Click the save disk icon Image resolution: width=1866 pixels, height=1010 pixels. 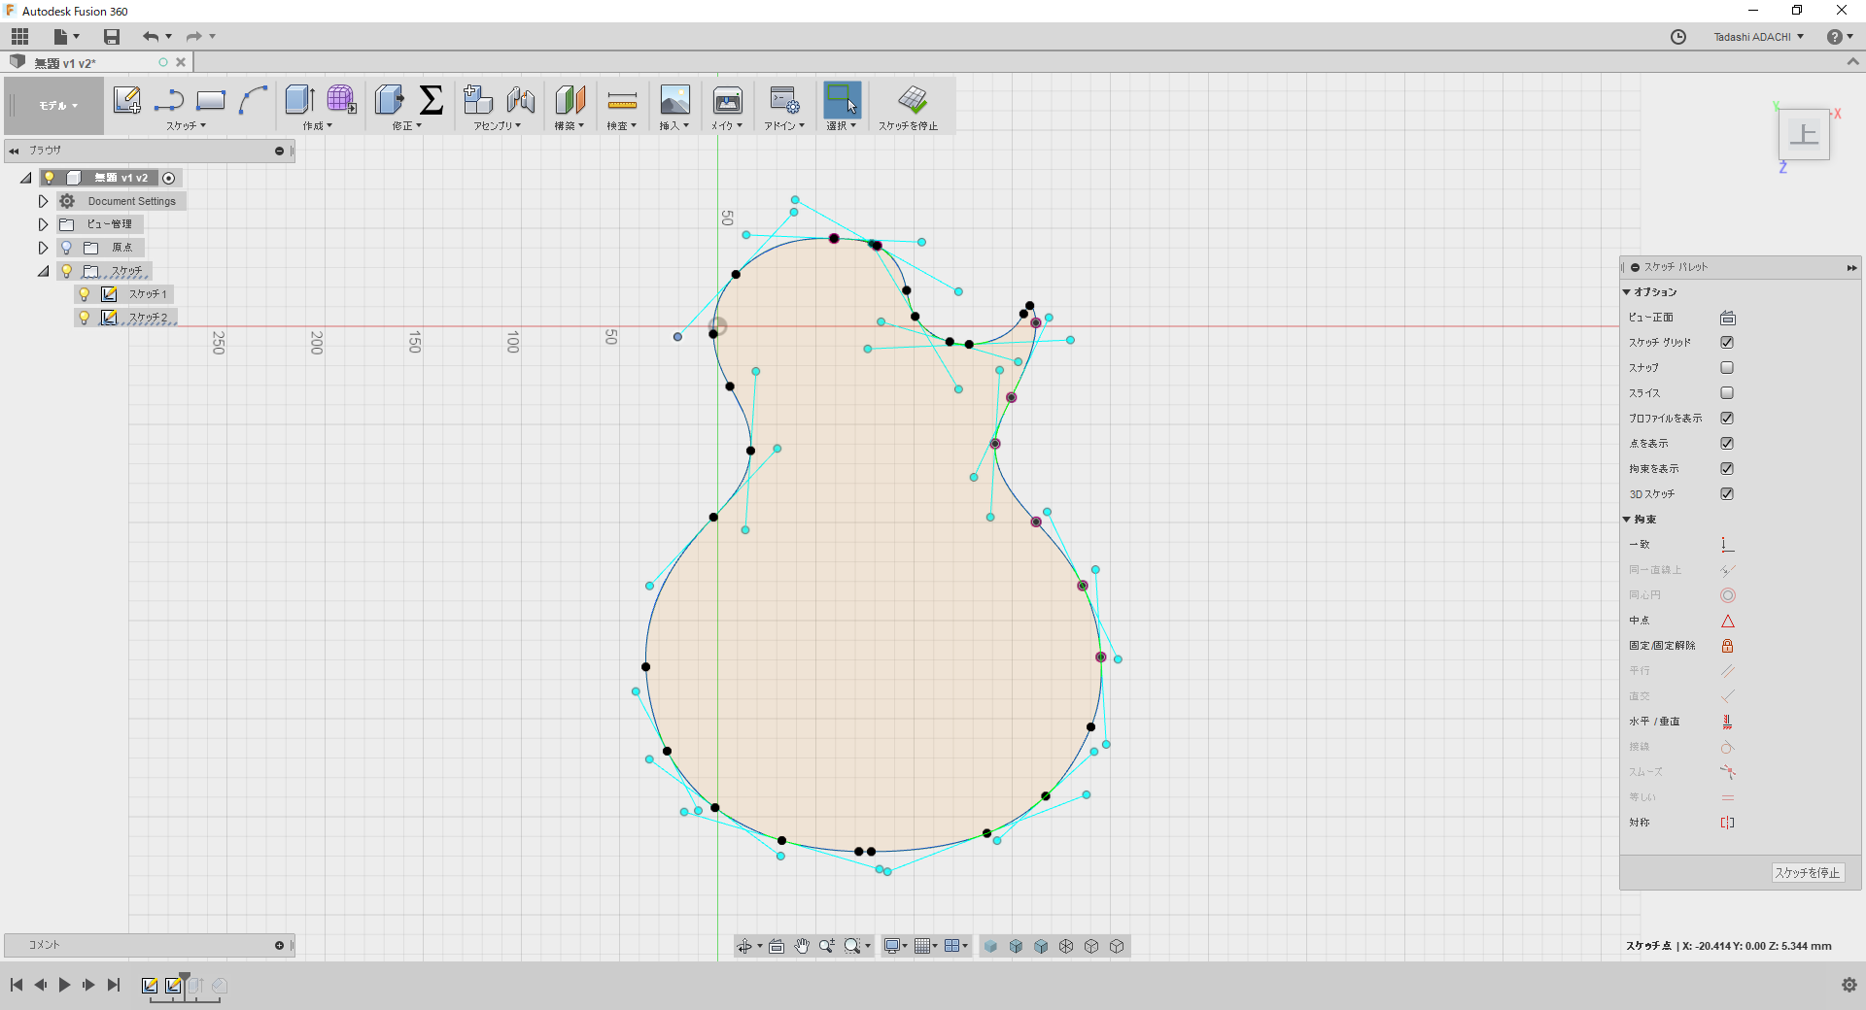tap(112, 37)
